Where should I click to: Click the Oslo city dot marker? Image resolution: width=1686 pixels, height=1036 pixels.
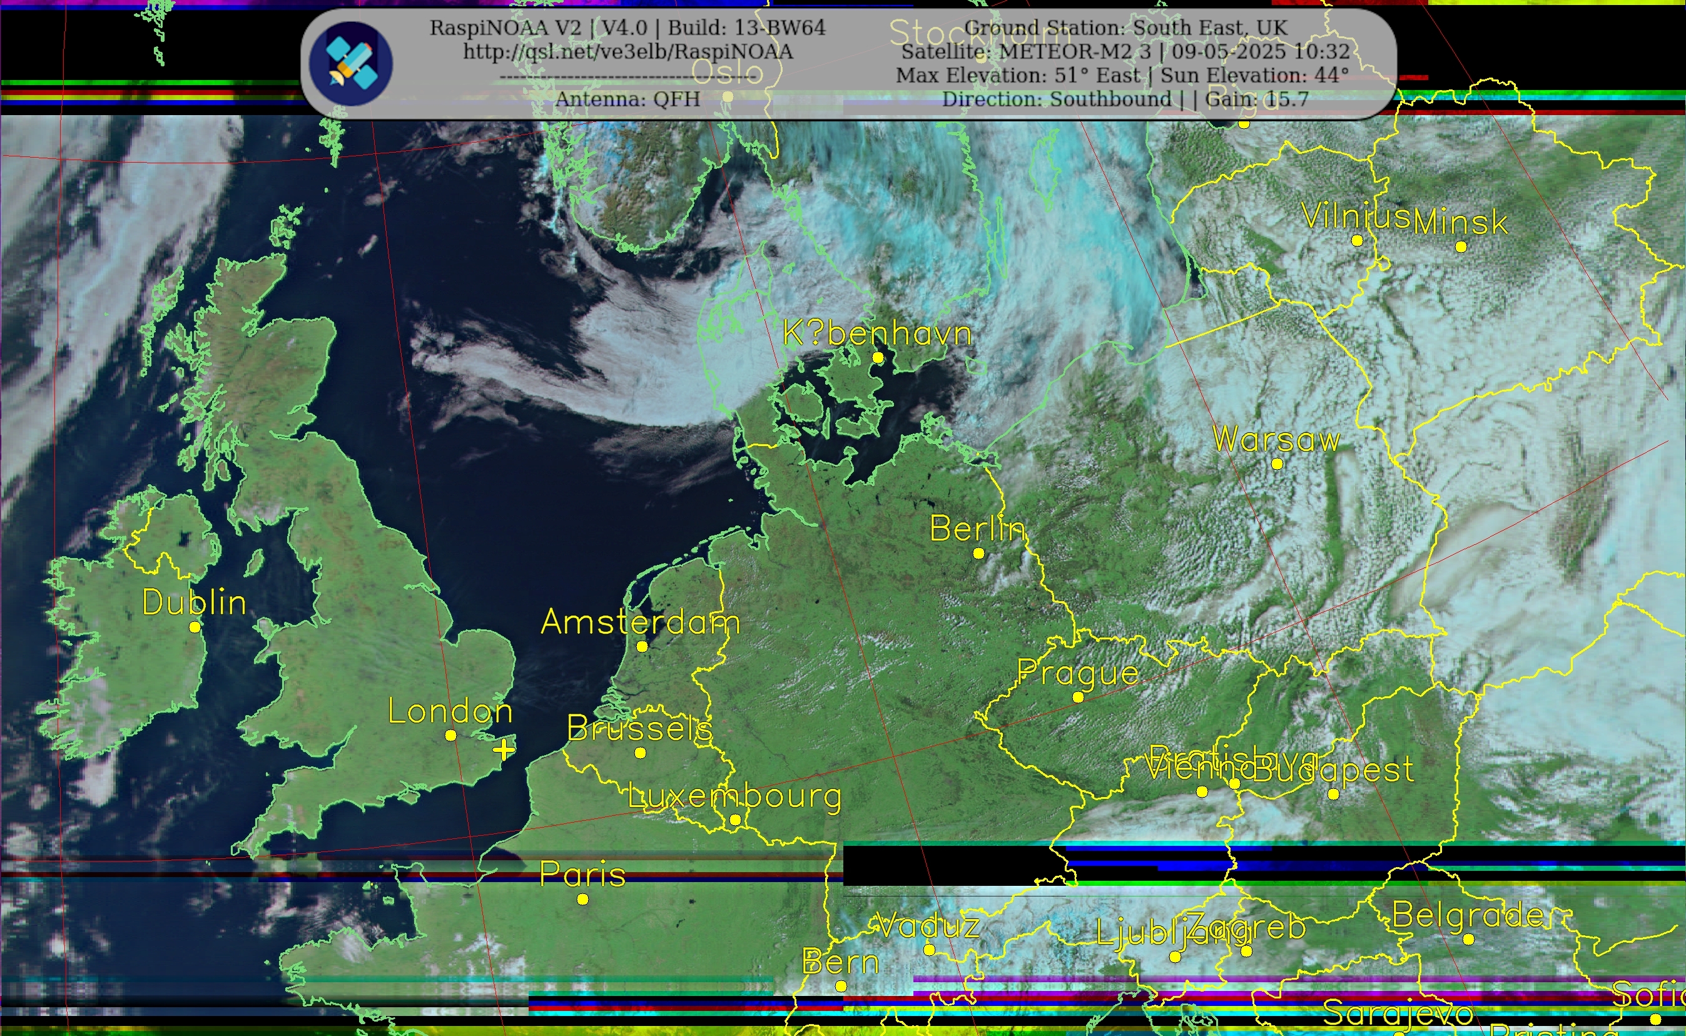pyautogui.click(x=728, y=98)
